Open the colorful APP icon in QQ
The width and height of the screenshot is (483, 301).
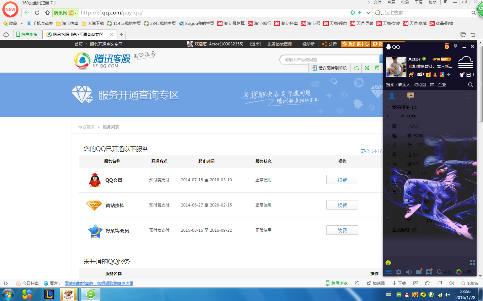pos(442,75)
